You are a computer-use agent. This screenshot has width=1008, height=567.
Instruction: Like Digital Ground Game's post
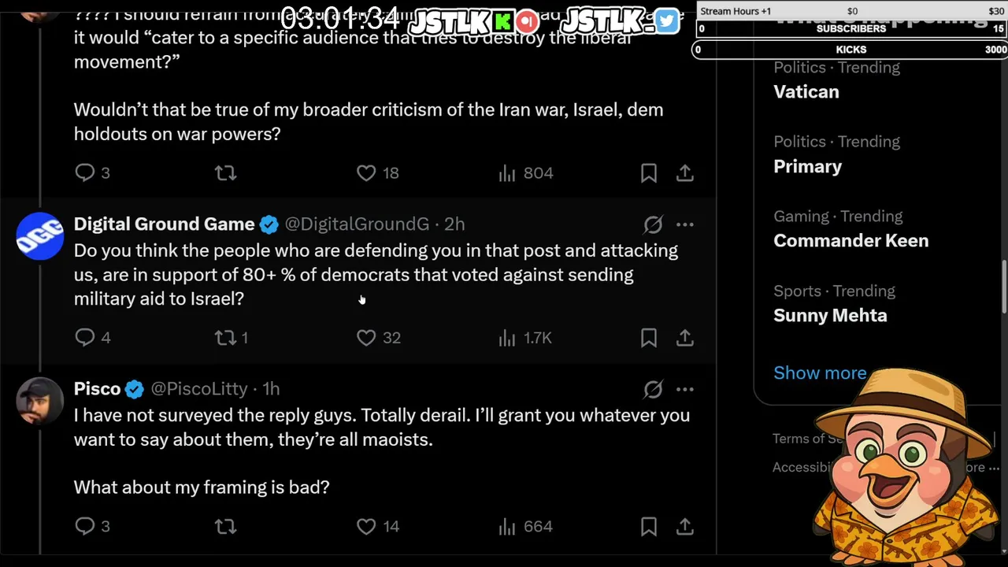366,338
